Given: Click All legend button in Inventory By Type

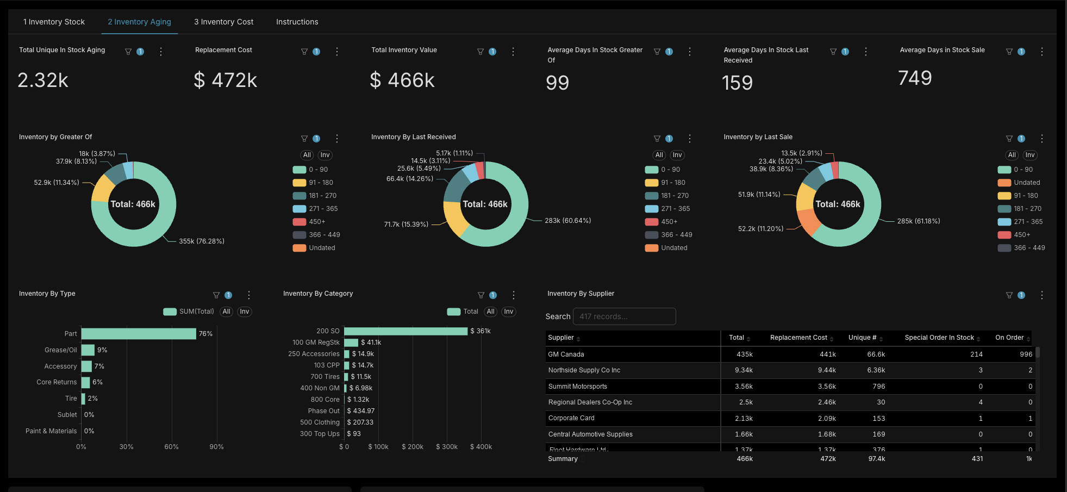Looking at the screenshot, I should (x=227, y=312).
